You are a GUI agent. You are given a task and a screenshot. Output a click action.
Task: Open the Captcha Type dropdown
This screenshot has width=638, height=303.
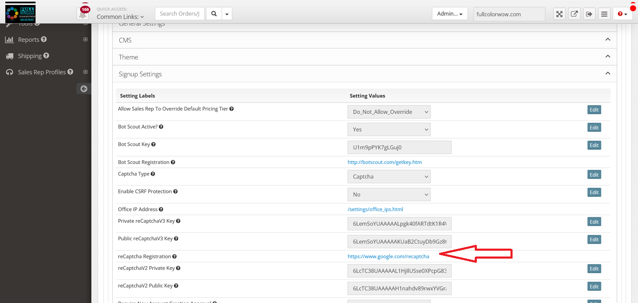(389, 177)
